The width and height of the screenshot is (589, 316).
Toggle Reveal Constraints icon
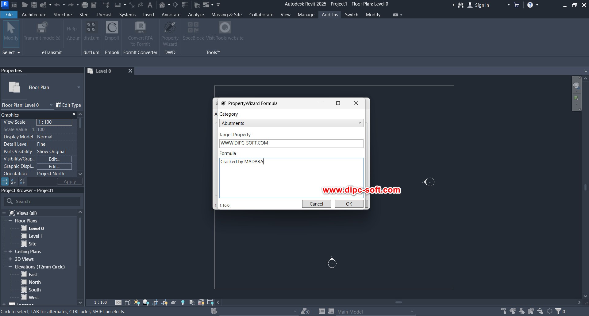[210, 303]
